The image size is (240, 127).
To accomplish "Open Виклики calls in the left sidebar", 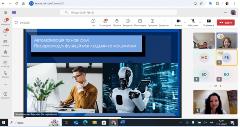I will tap(5, 74).
